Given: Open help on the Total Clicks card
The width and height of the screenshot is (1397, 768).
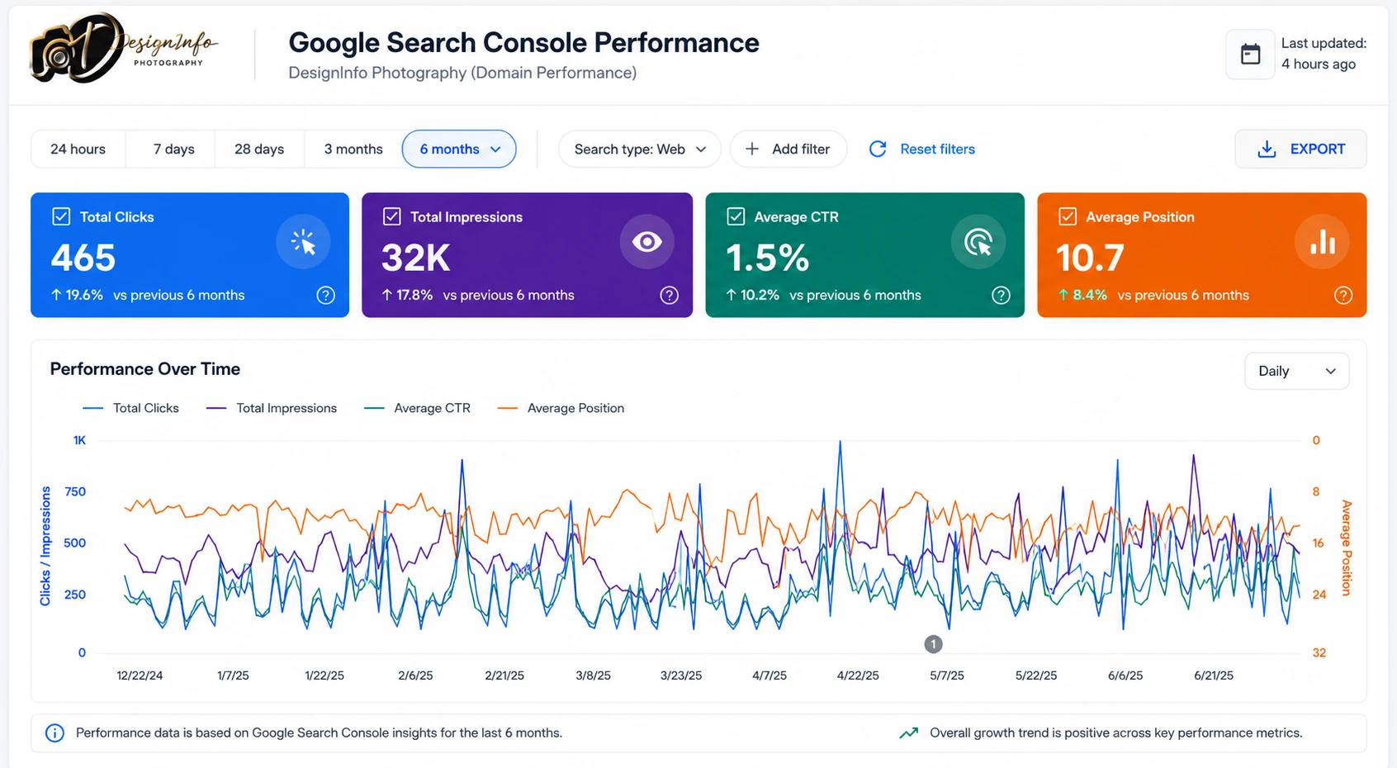Looking at the screenshot, I should (326, 295).
